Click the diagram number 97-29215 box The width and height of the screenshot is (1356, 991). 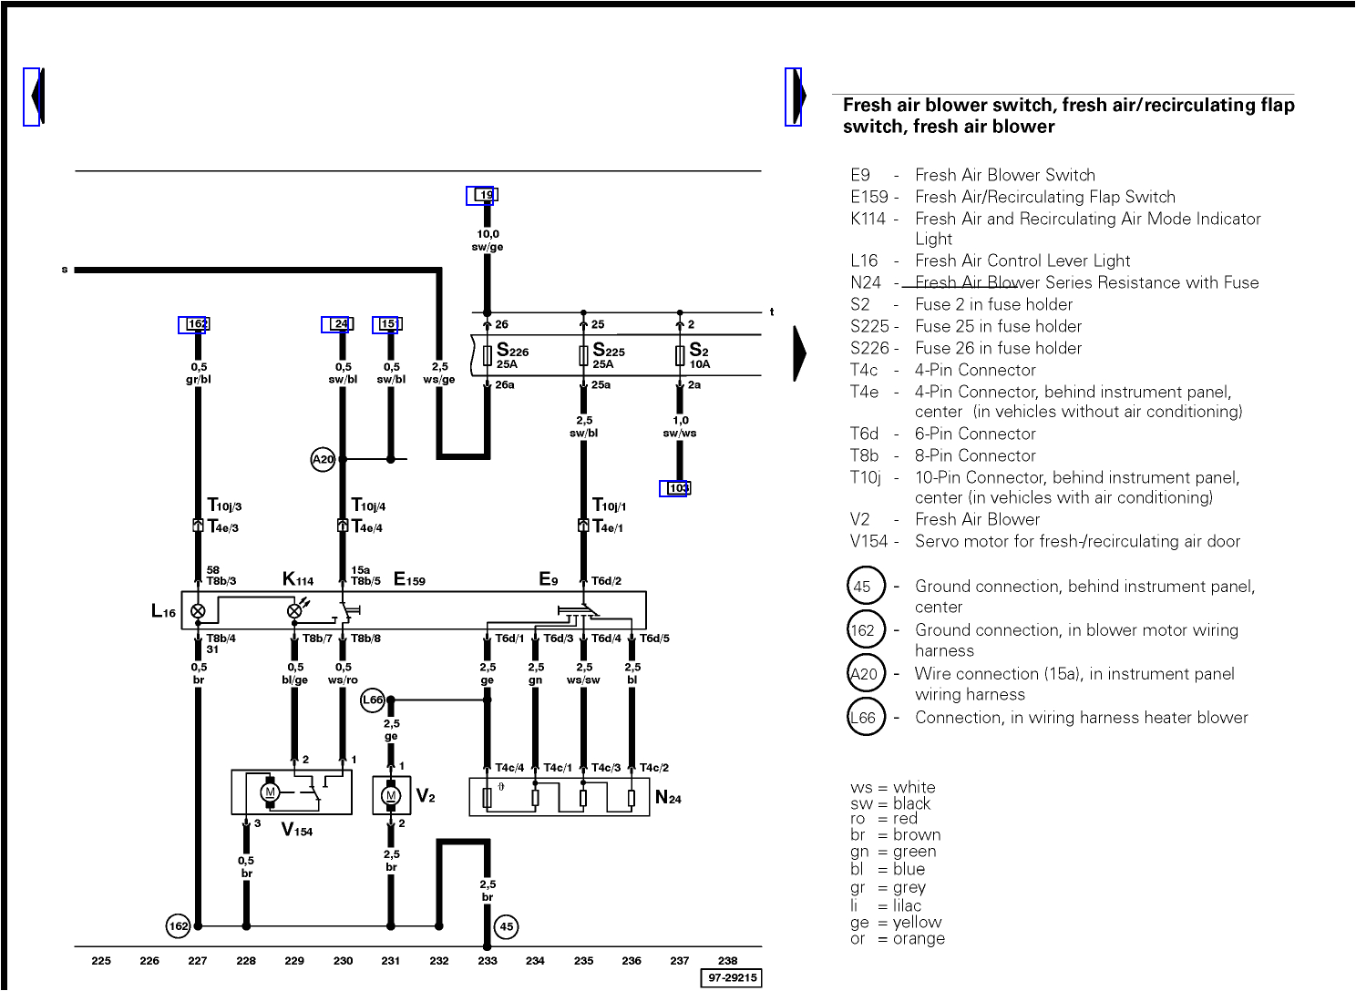pos(732,977)
